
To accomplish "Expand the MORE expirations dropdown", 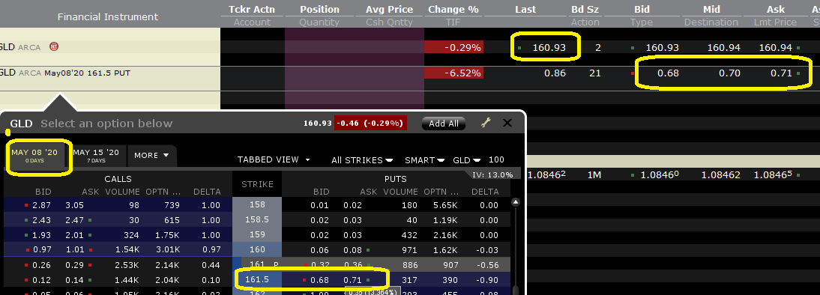I will click(x=151, y=156).
